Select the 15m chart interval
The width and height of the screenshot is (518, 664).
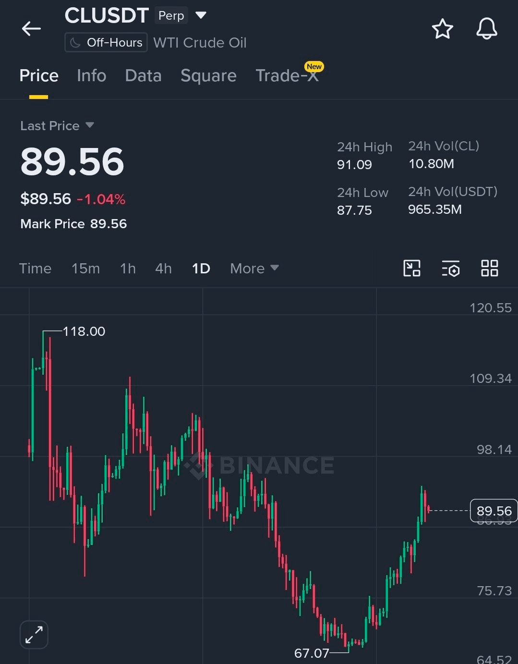(85, 268)
